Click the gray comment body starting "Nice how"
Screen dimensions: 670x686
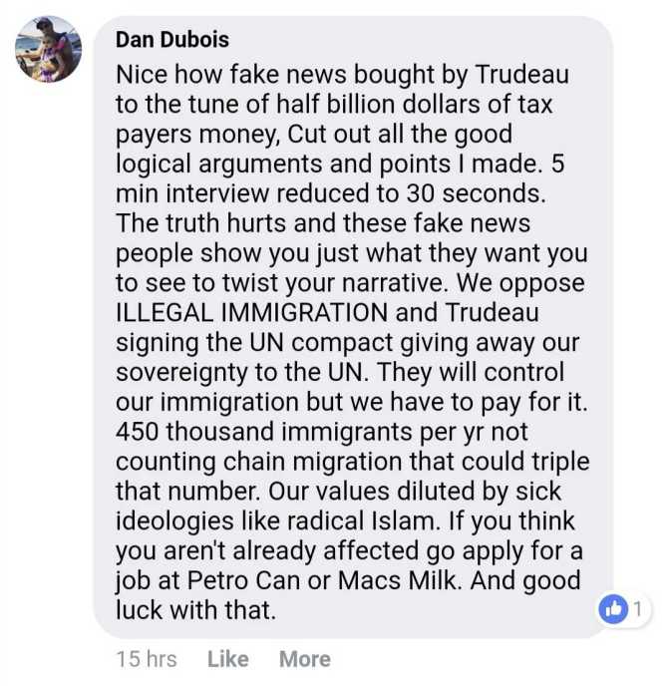pyautogui.click(x=353, y=327)
